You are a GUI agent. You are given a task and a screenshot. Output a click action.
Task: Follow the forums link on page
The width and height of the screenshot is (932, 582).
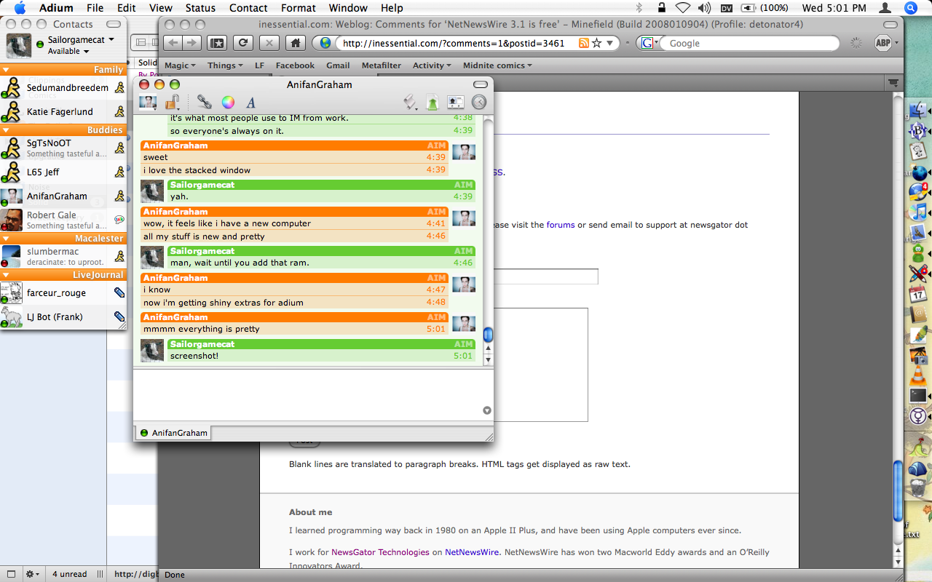pyautogui.click(x=561, y=225)
